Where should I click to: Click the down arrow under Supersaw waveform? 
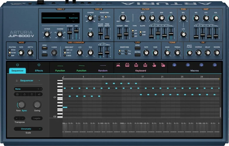73,21
